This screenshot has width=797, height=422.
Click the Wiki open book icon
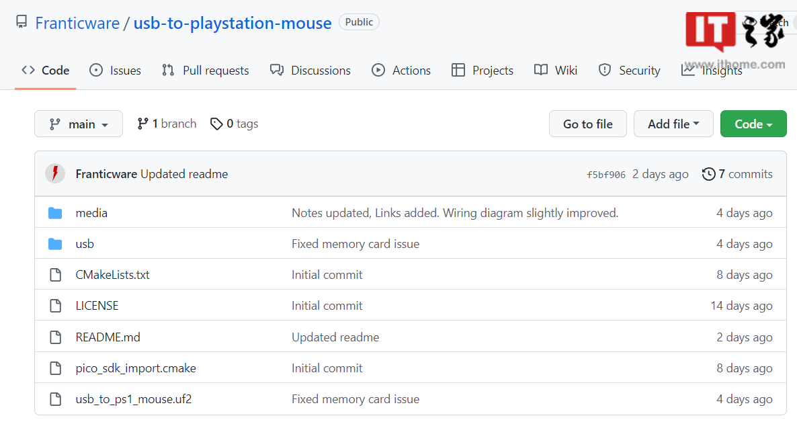tap(541, 70)
